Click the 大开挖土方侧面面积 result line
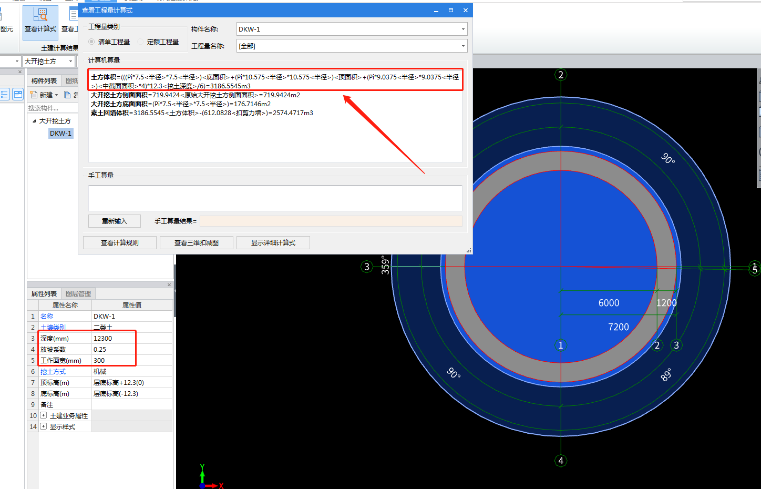This screenshot has width=761, height=489. [196, 95]
